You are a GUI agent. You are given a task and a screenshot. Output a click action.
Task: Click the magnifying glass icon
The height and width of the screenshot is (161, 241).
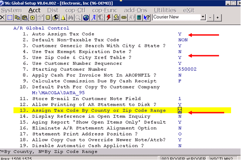coord(78,18)
